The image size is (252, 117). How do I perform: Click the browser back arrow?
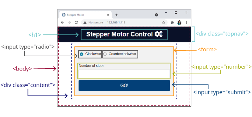(x=62, y=22)
